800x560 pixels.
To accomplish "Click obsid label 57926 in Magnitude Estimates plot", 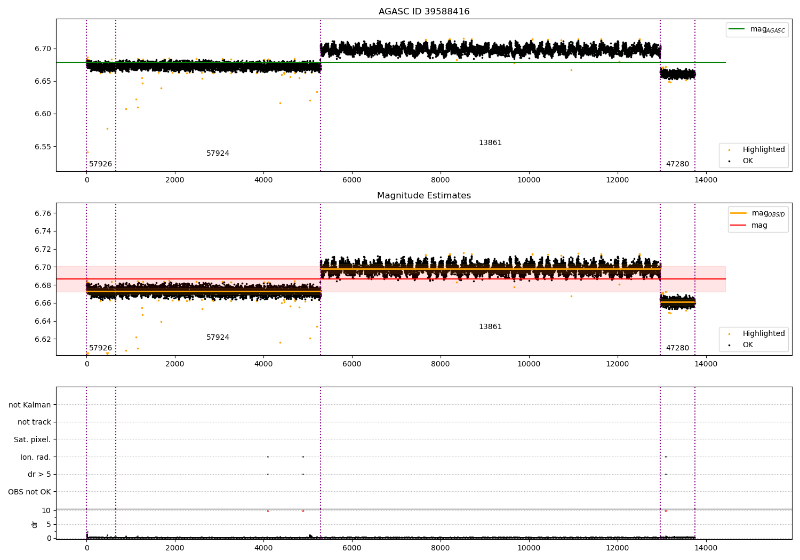I will coord(100,348).
